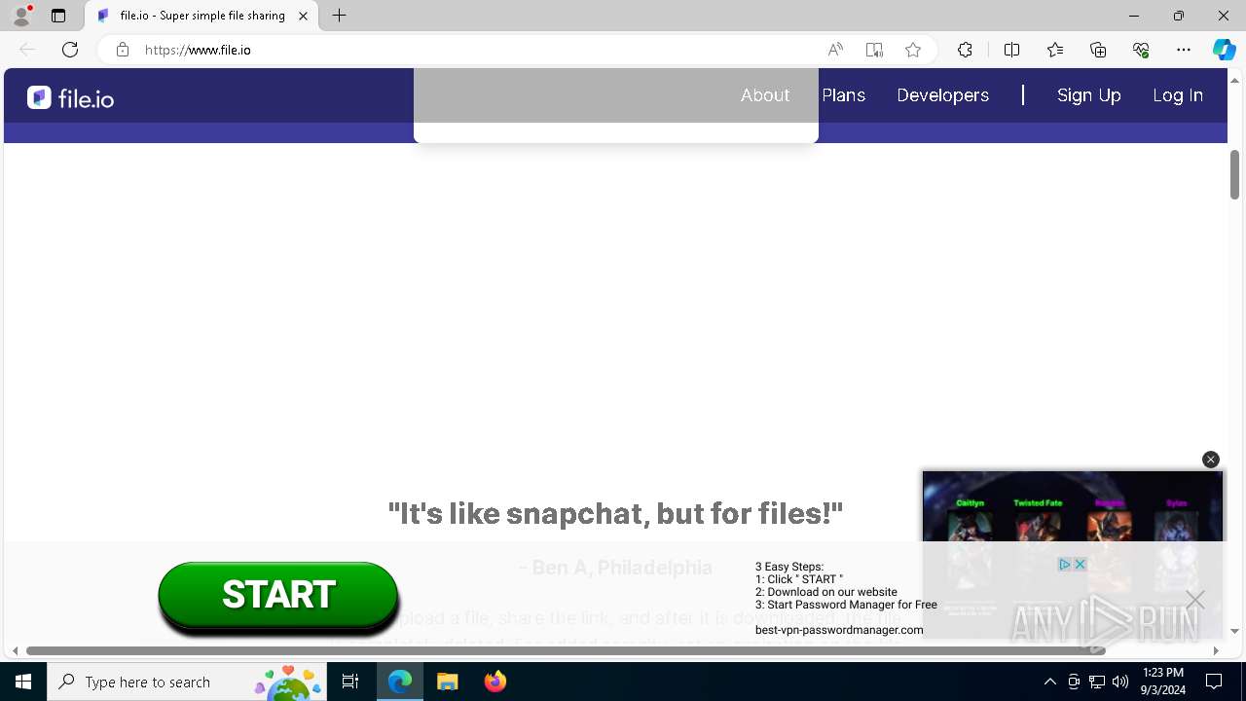Select the file.io browser tab
Screen dimensions: 1246x701
click(202, 16)
